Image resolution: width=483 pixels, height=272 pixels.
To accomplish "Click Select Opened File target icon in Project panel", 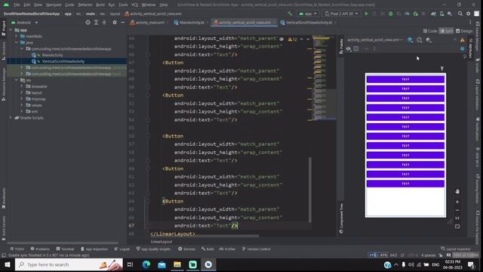I will tap(88, 23).
